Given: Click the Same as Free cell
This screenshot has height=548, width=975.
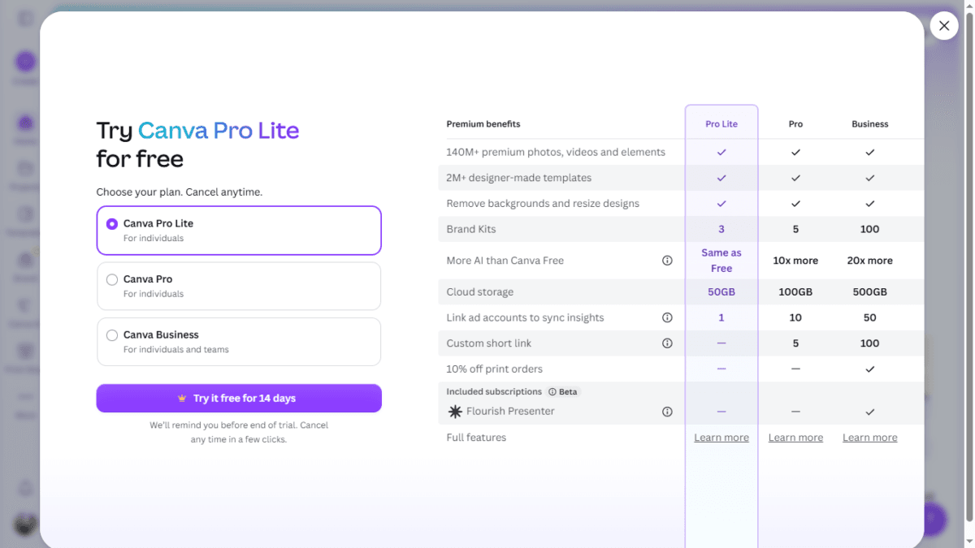Looking at the screenshot, I should tap(721, 261).
